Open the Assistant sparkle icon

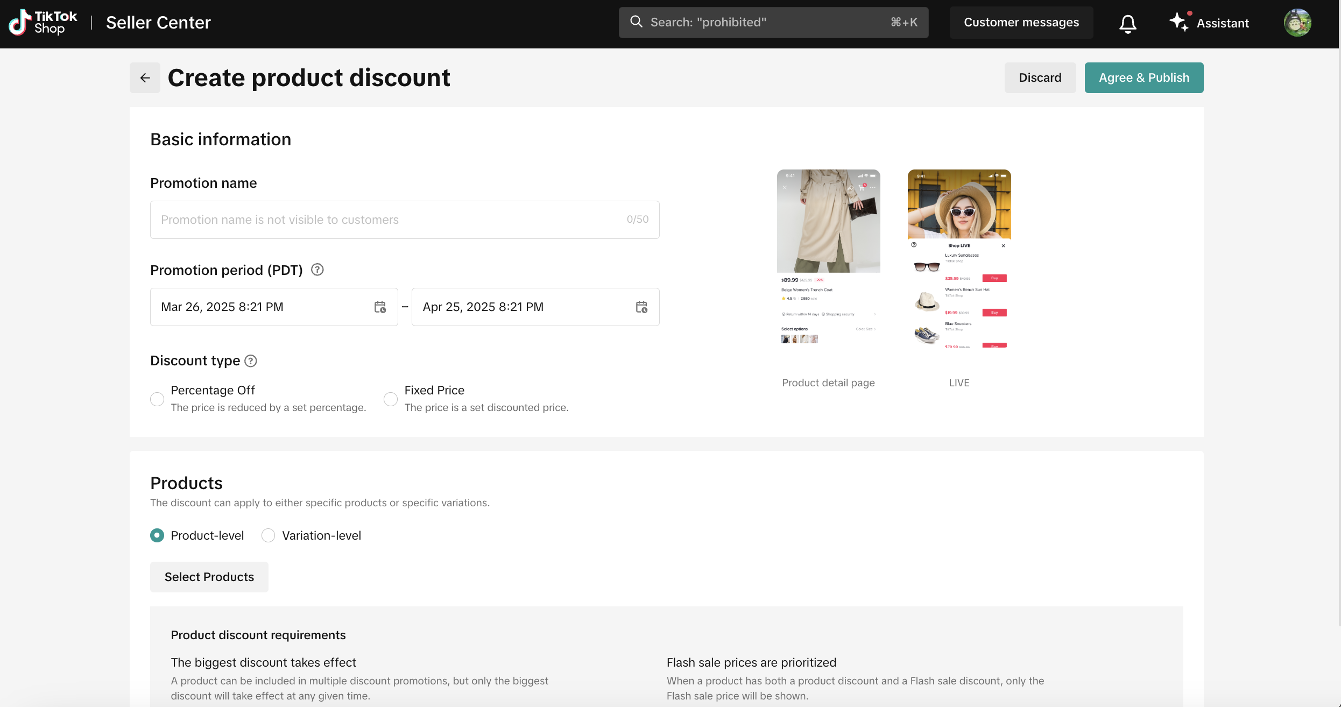coord(1178,22)
